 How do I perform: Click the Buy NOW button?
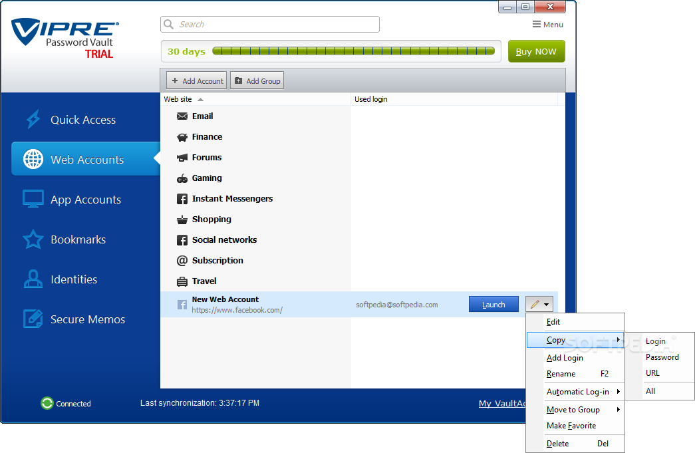click(x=536, y=51)
